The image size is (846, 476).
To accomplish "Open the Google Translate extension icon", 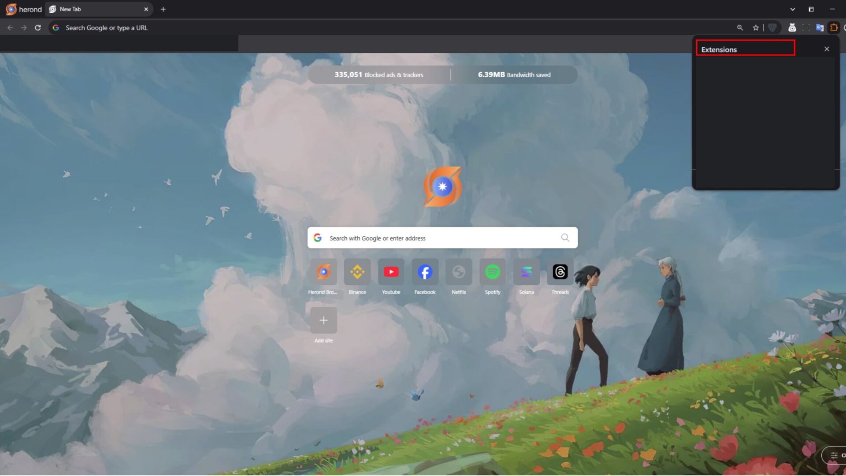I will [820, 28].
